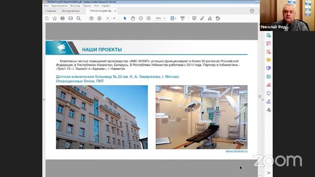
Task: Open Create PDF in right panel
Action: point(269,52)
